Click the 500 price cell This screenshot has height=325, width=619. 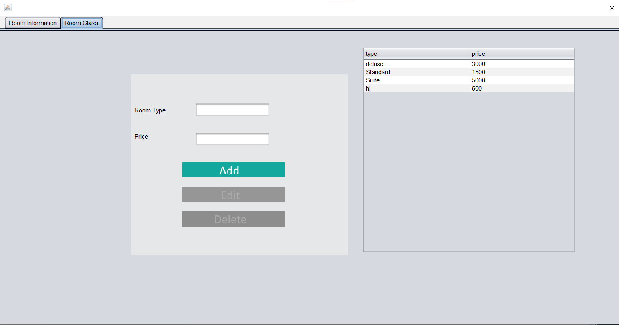[477, 89]
